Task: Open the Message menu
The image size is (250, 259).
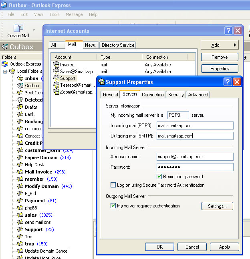Action: [74, 14]
